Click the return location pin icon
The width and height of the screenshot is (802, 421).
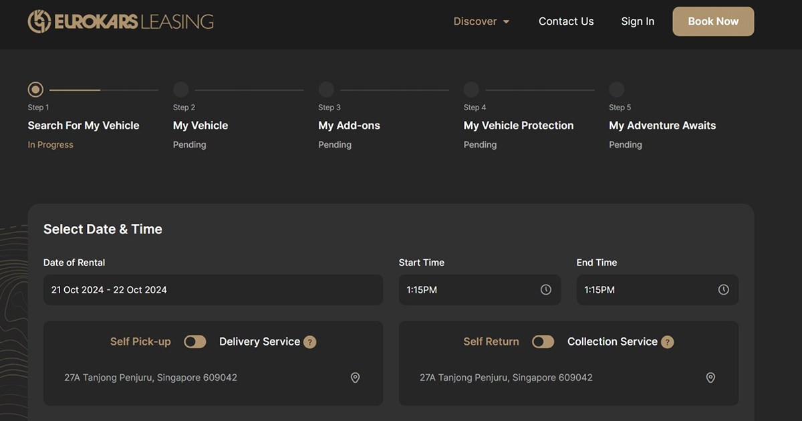point(710,378)
